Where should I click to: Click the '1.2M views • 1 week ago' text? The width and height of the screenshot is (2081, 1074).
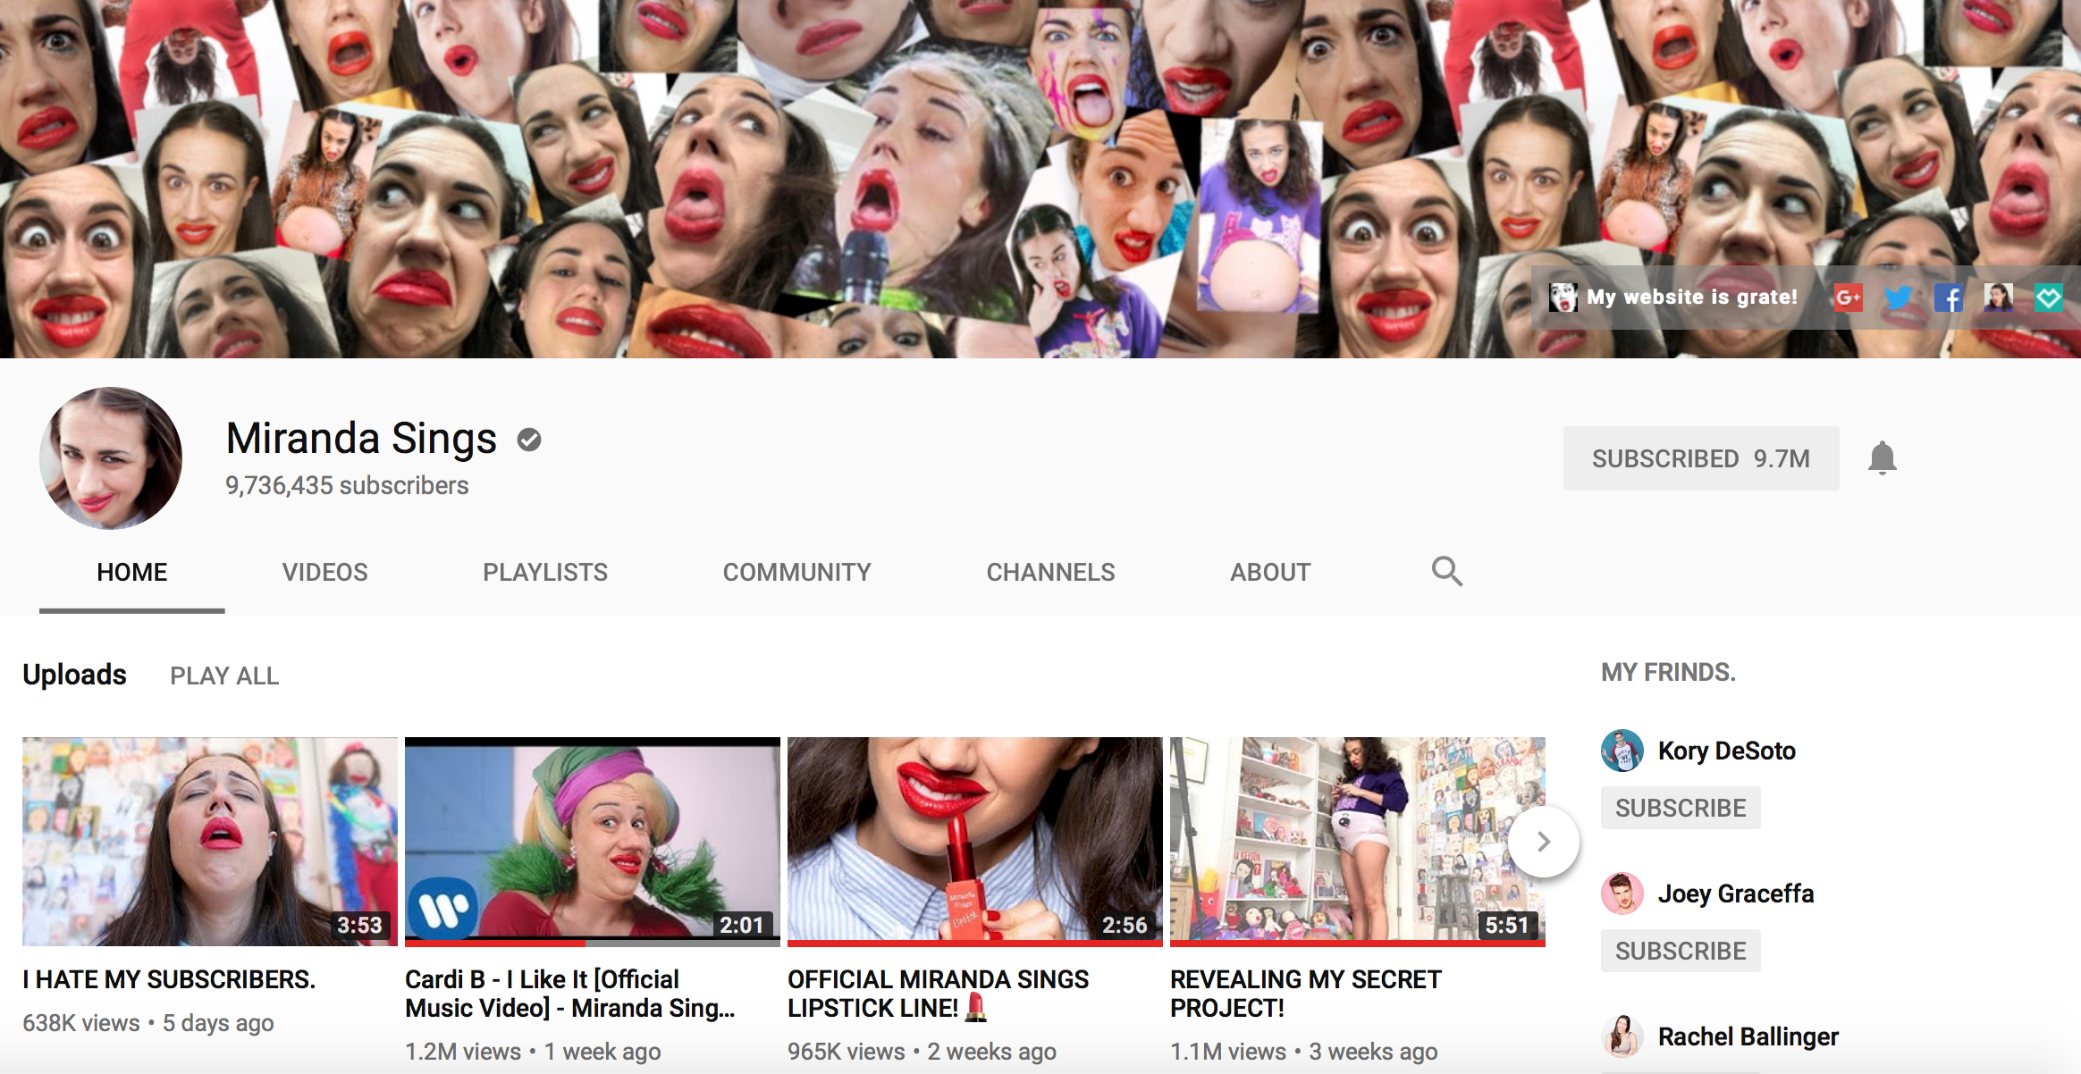pos(533,1052)
